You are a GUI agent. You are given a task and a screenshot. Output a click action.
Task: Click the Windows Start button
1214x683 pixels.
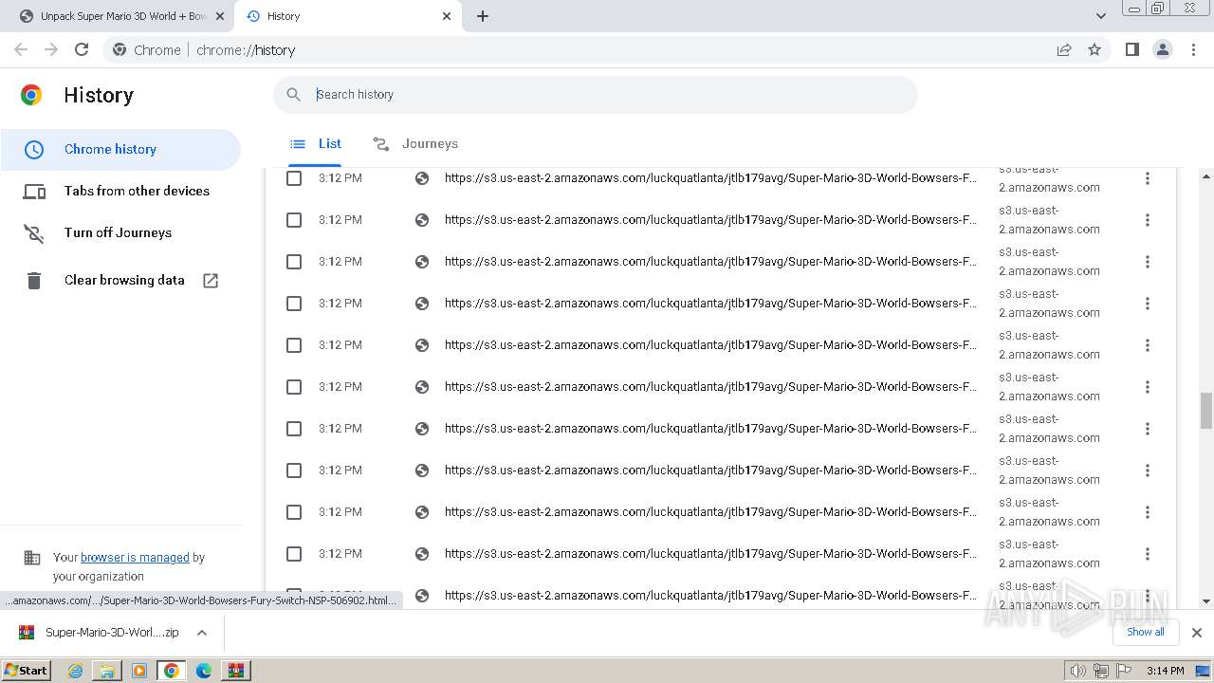point(27,671)
